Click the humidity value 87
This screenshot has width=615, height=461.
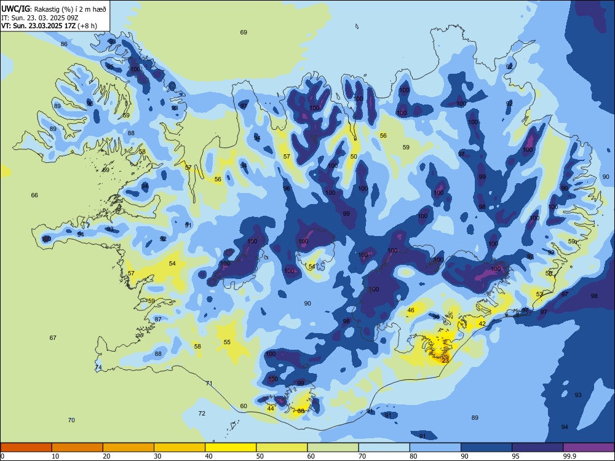point(158,320)
